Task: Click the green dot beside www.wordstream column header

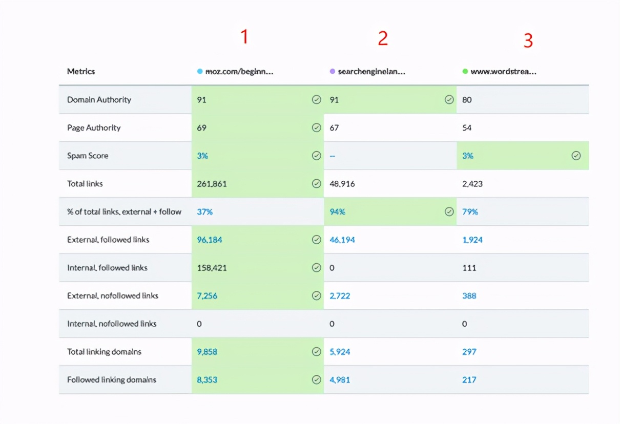Action: (x=465, y=72)
